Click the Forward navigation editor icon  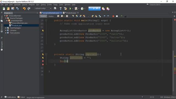click(67, 16)
